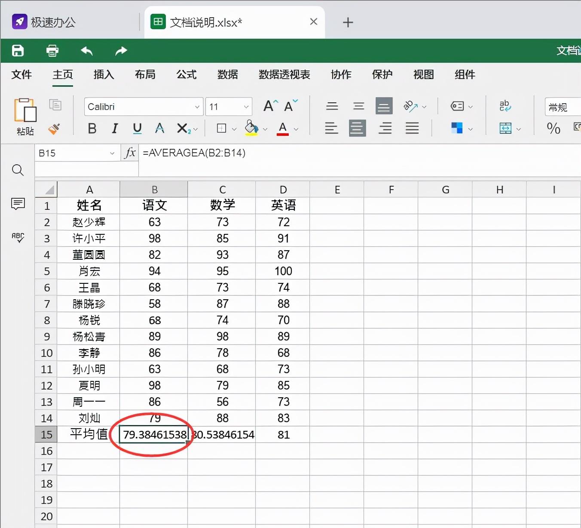This screenshot has height=528, width=581.
Task: Select row 5 header
Action: point(46,271)
